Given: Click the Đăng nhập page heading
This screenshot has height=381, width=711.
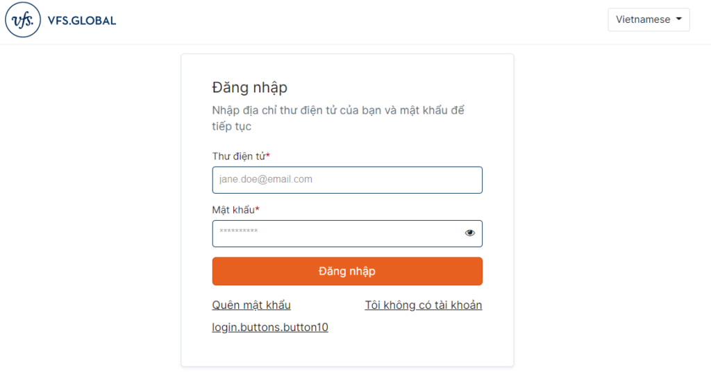Looking at the screenshot, I should pos(249,87).
